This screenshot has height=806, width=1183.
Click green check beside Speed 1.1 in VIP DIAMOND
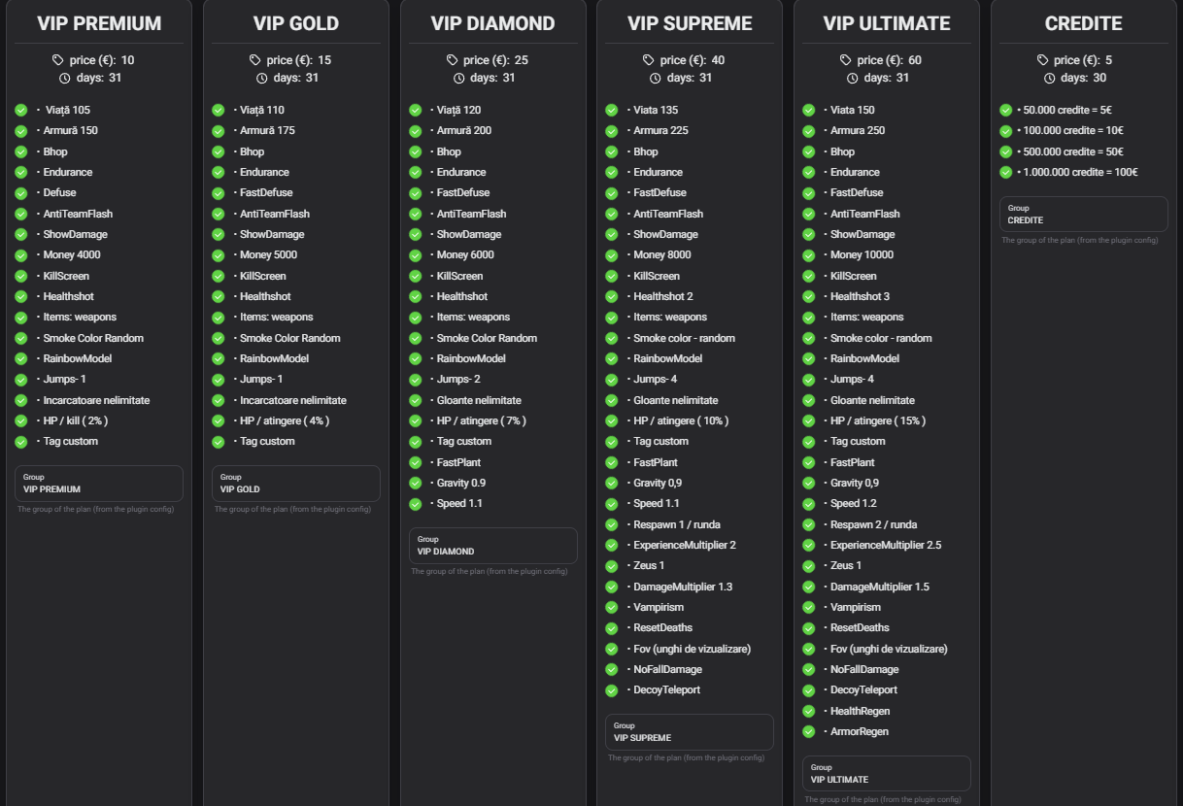(x=416, y=504)
